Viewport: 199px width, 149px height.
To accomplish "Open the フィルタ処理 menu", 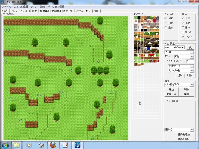I will [x=21, y=7].
